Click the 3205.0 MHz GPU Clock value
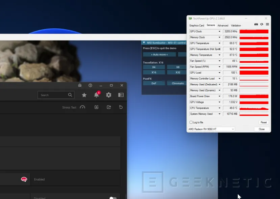This screenshot has width=280, height=199. click(x=231, y=31)
